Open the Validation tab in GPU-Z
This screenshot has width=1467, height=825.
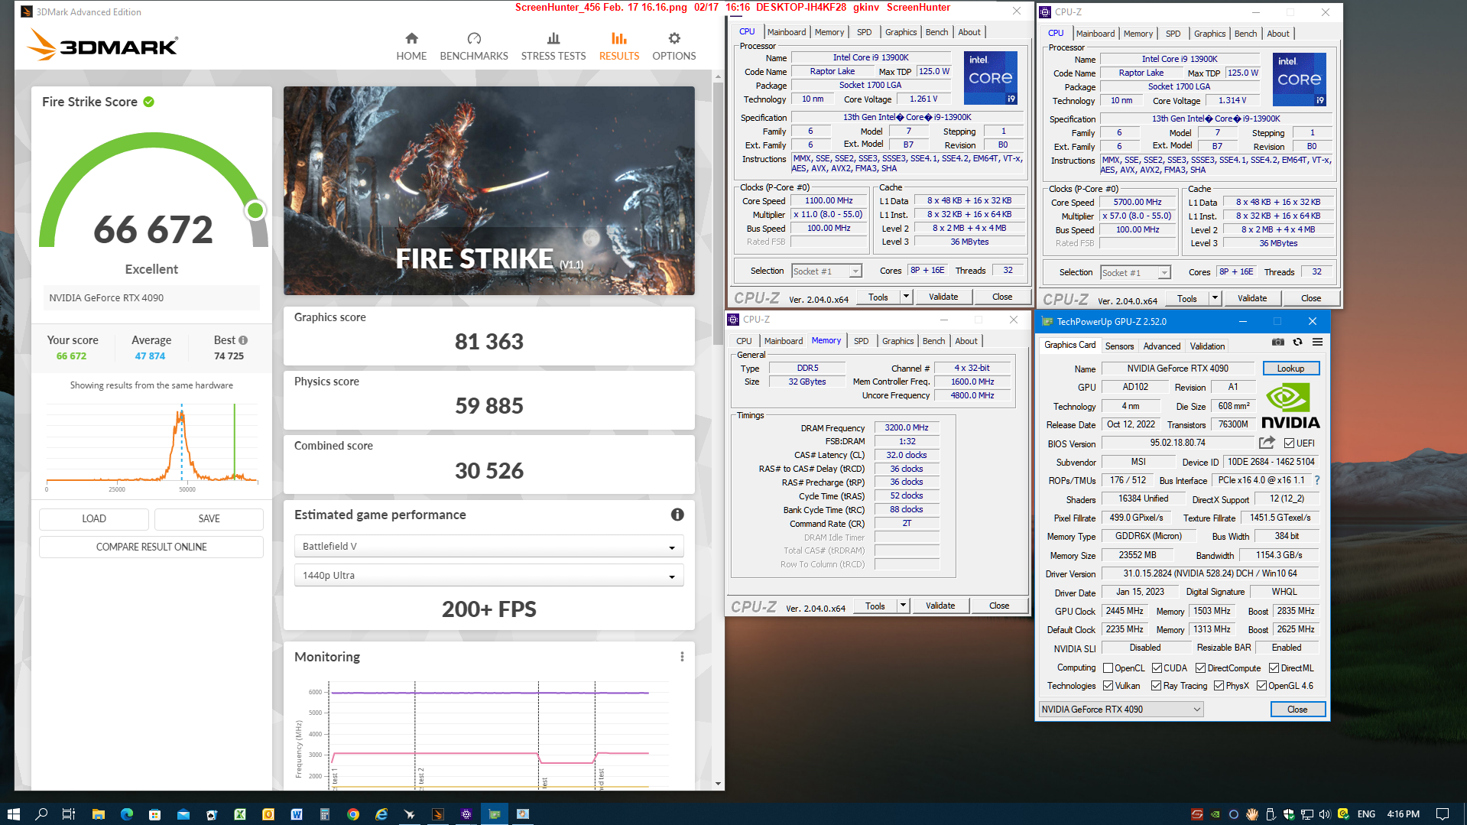click(1207, 346)
